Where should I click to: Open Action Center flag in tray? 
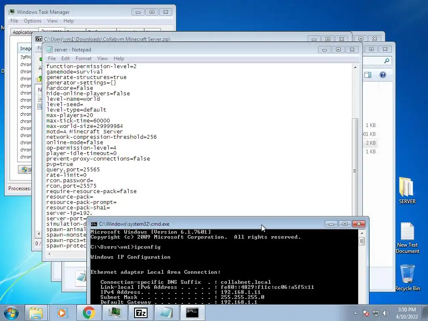[366, 313]
